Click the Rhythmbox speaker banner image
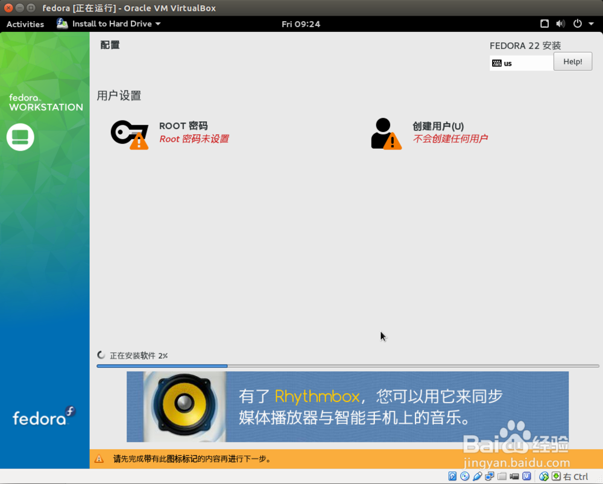This screenshot has width=603, height=484. [x=348, y=407]
